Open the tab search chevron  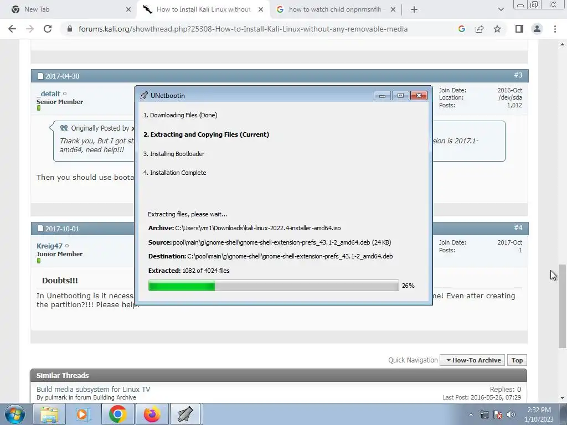501,9
